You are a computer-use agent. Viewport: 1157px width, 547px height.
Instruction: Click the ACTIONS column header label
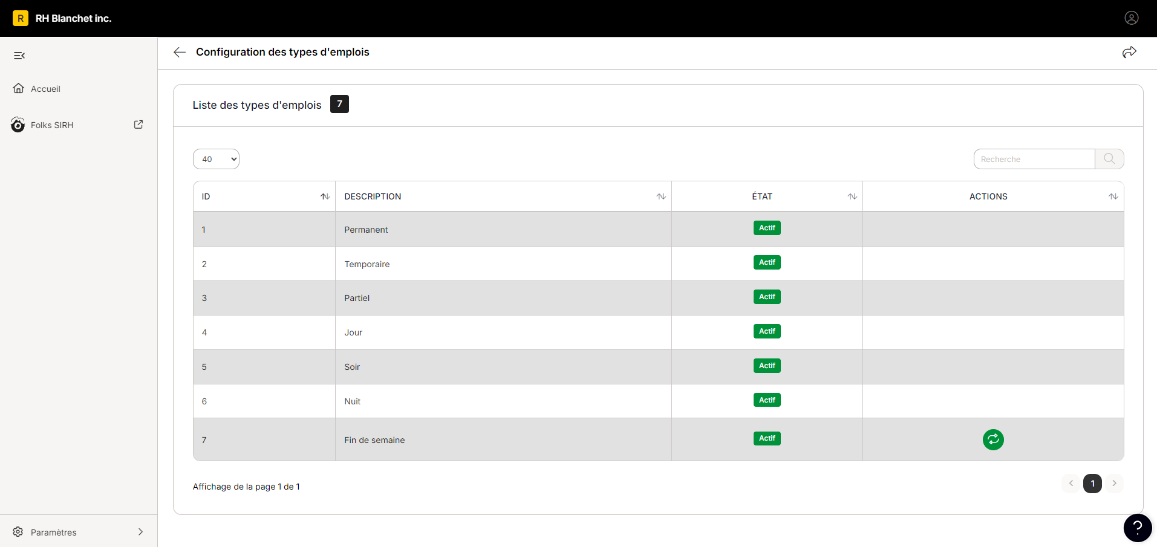[x=988, y=196]
